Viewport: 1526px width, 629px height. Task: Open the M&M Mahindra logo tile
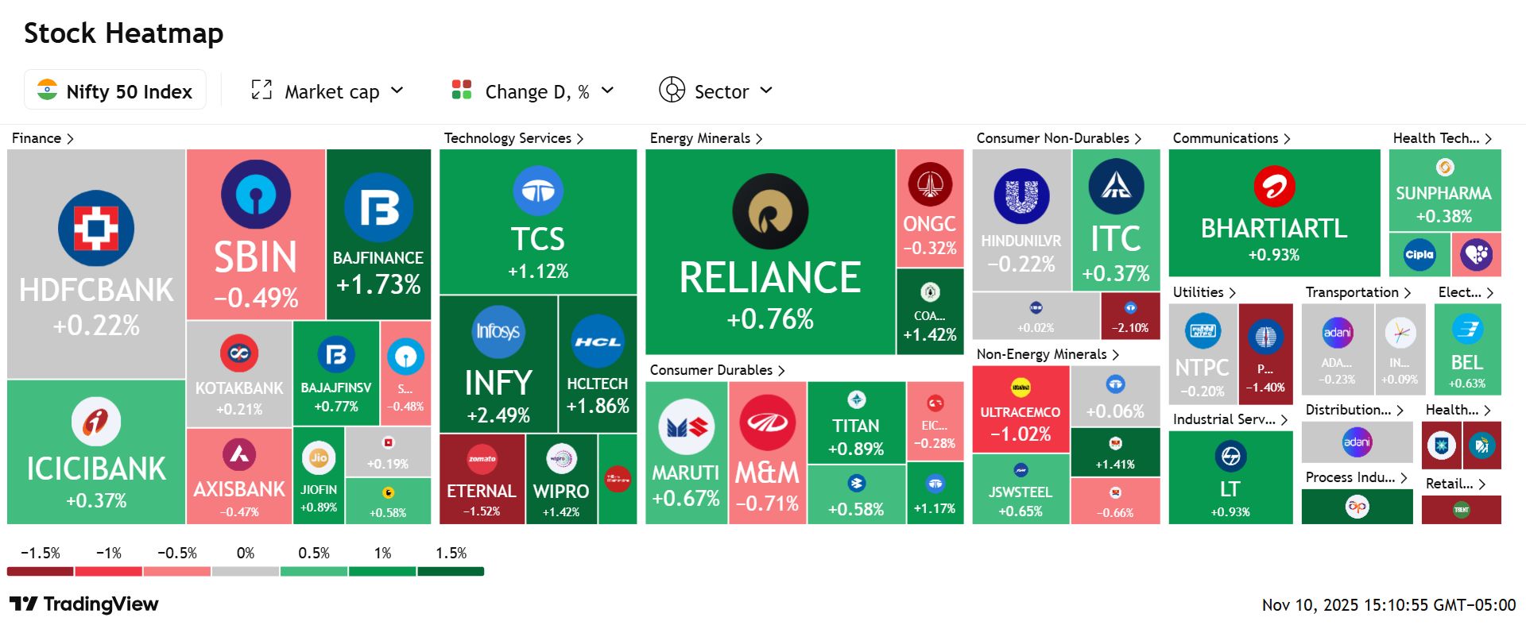tap(768, 423)
